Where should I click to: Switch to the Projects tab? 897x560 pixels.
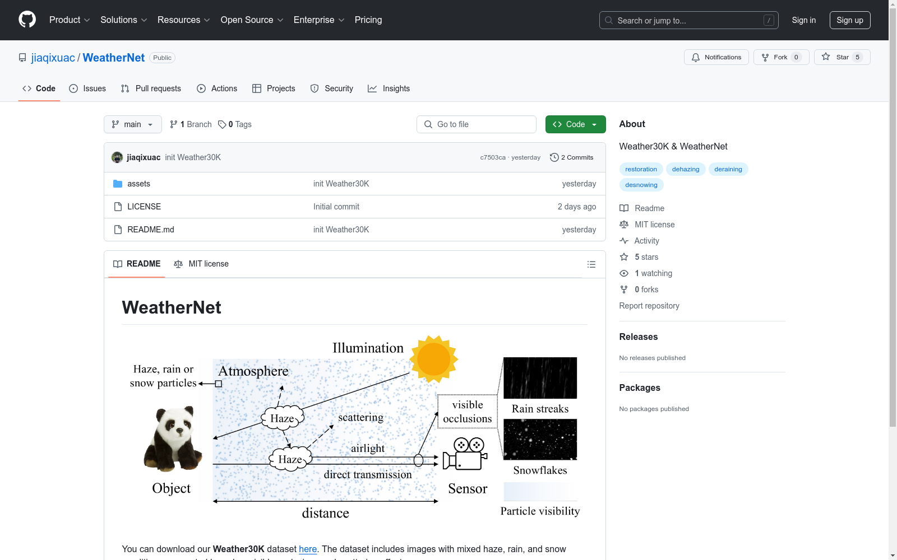[x=274, y=88]
